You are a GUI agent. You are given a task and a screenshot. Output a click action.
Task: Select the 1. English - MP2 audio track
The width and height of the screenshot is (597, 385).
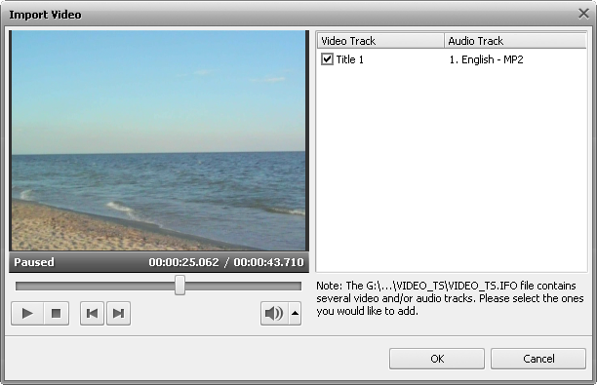tap(486, 59)
